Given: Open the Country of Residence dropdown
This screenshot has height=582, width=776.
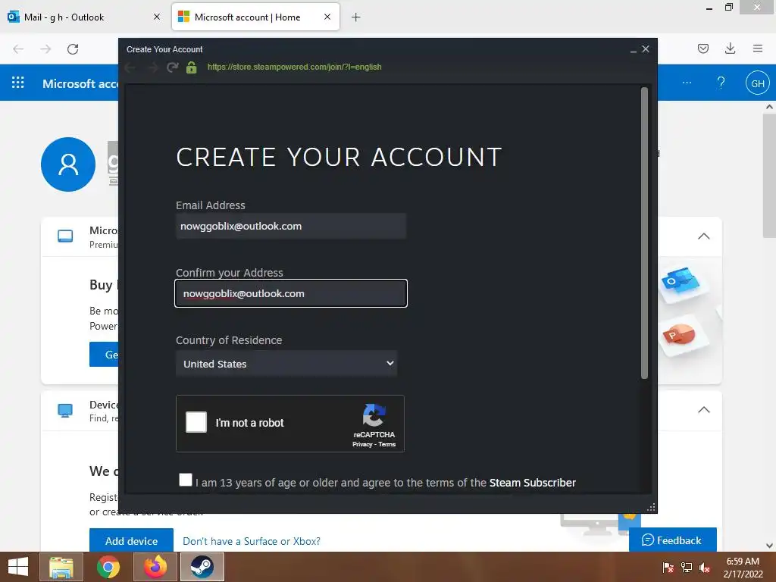Looking at the screenshot, I should [286, 364].
